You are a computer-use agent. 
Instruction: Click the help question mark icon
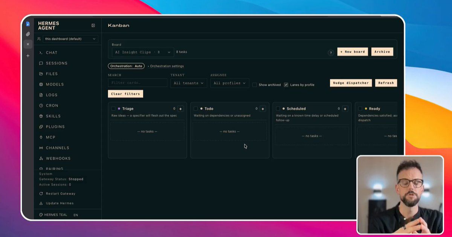pos(331,53)
